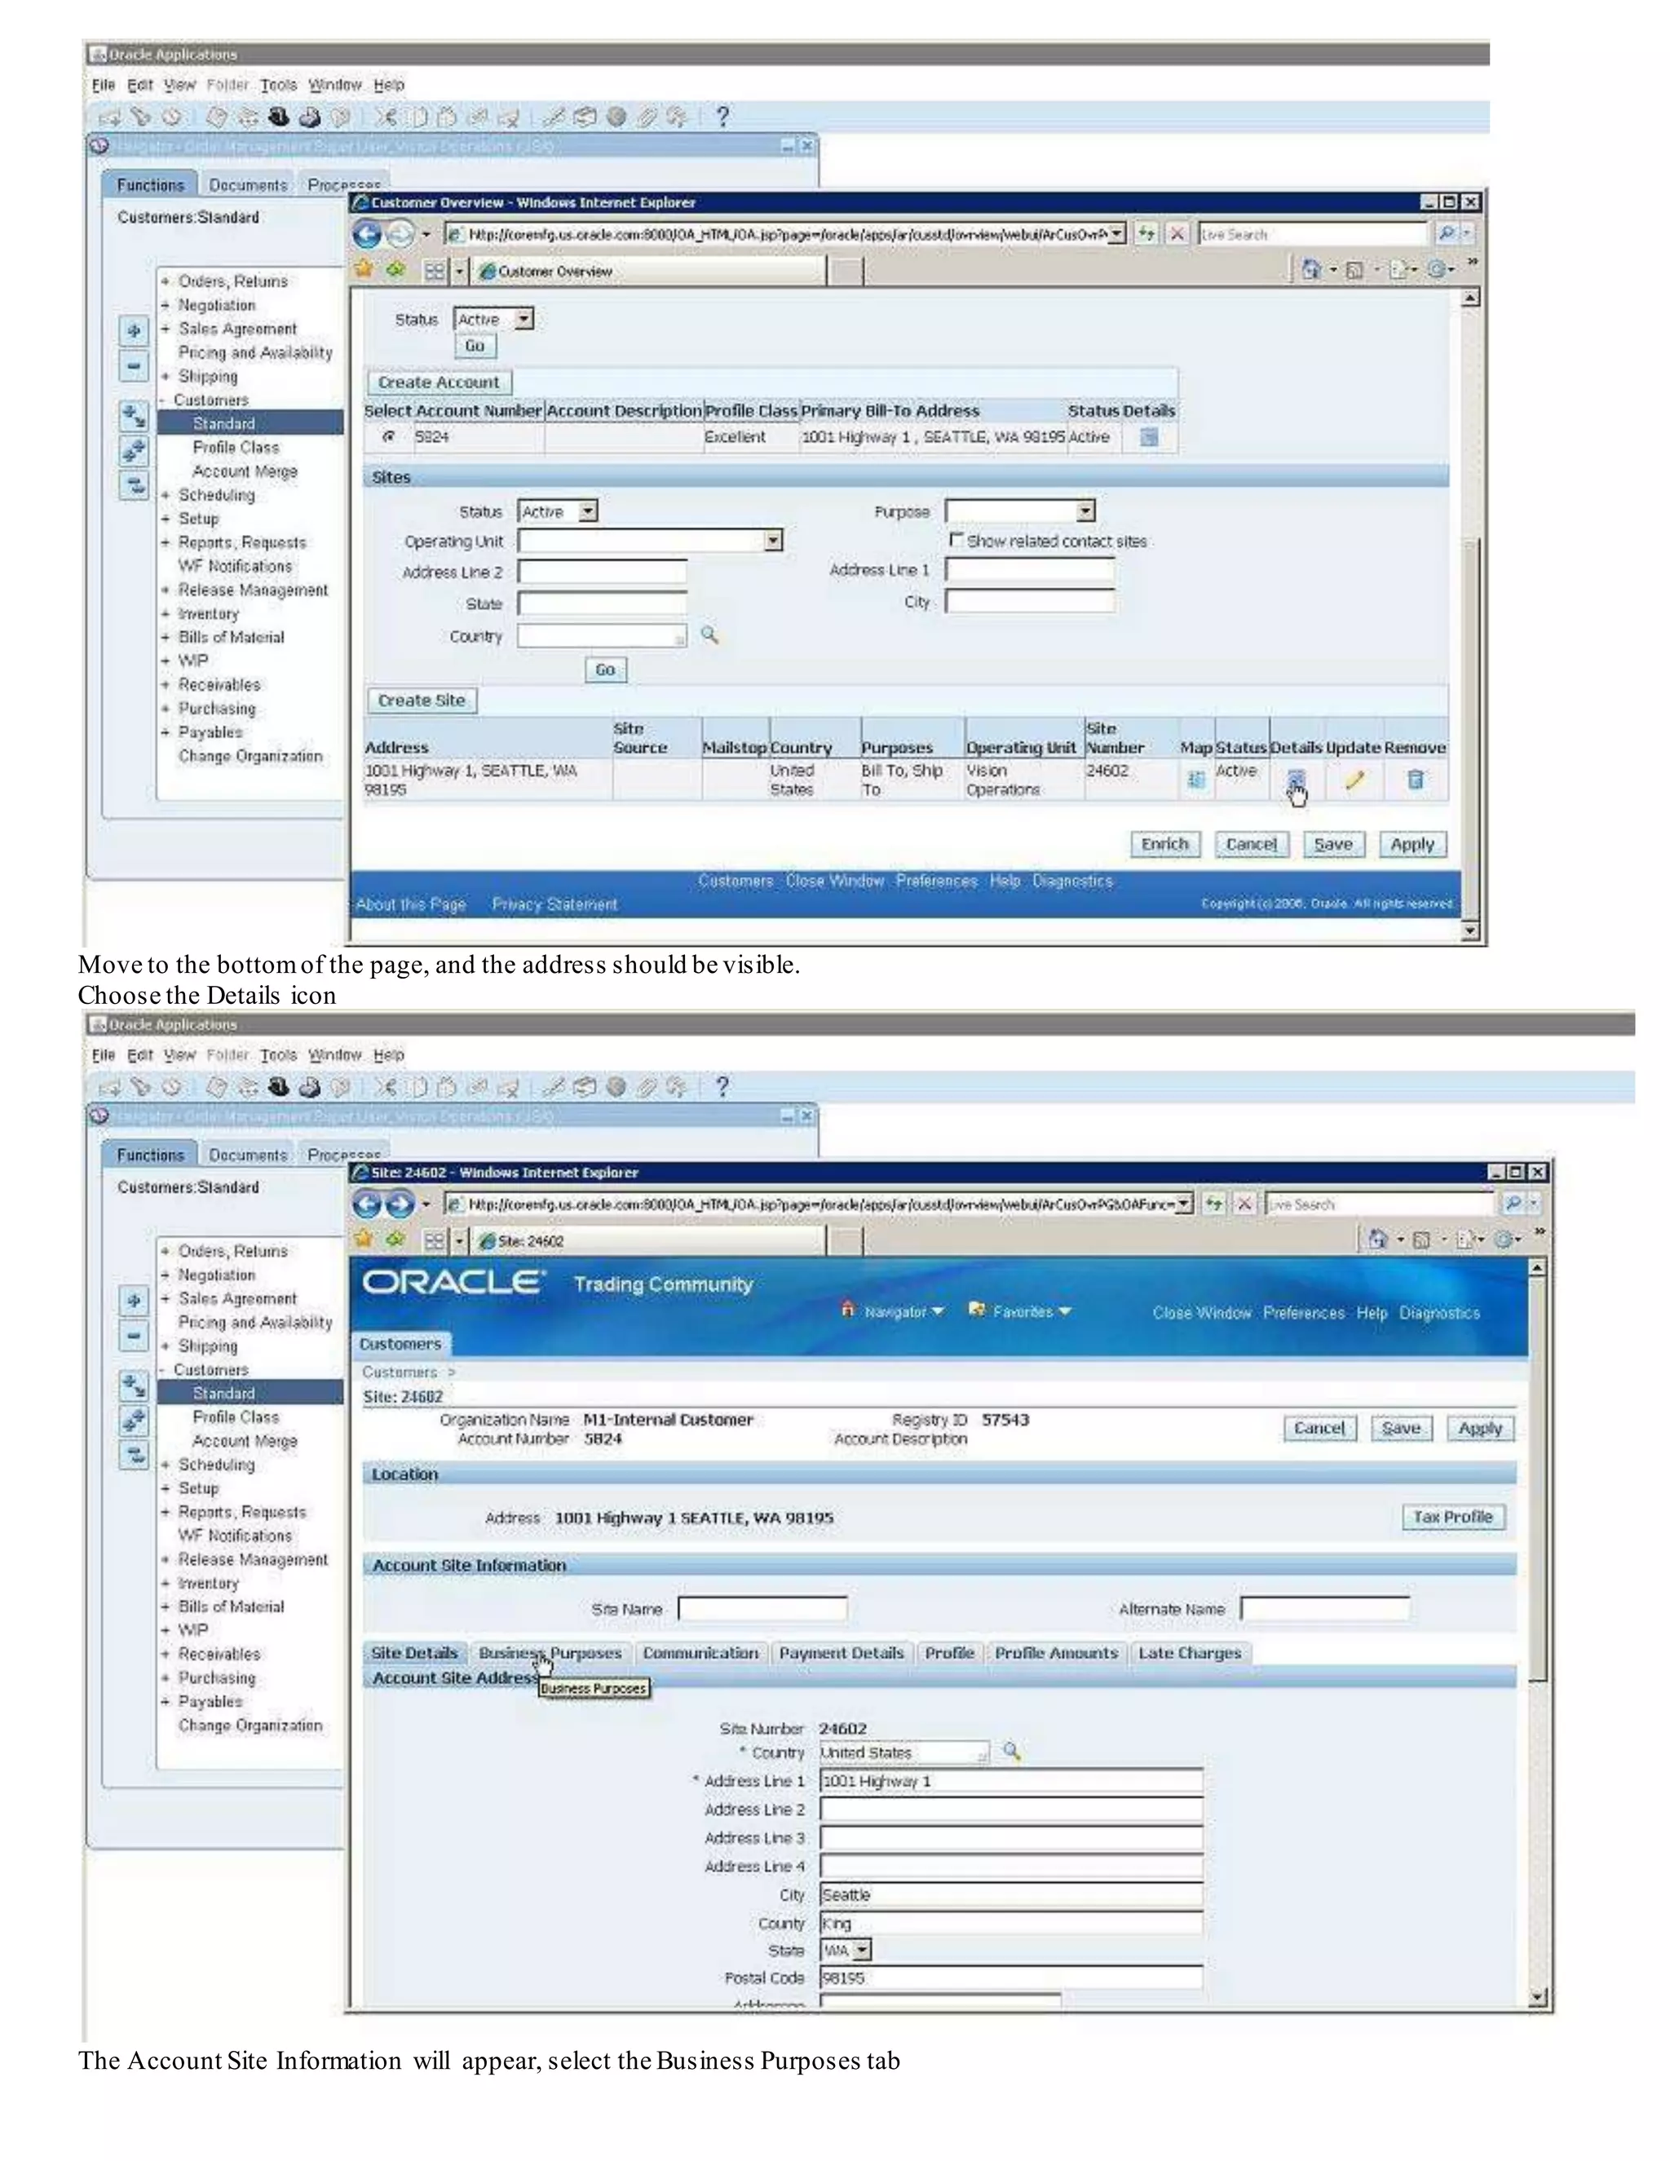Open the Tools menu in top window

(x=279, y=85)
